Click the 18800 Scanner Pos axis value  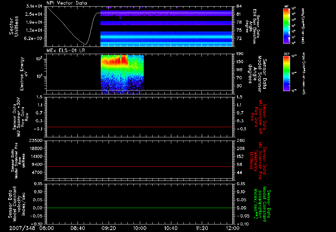point(35,148)
